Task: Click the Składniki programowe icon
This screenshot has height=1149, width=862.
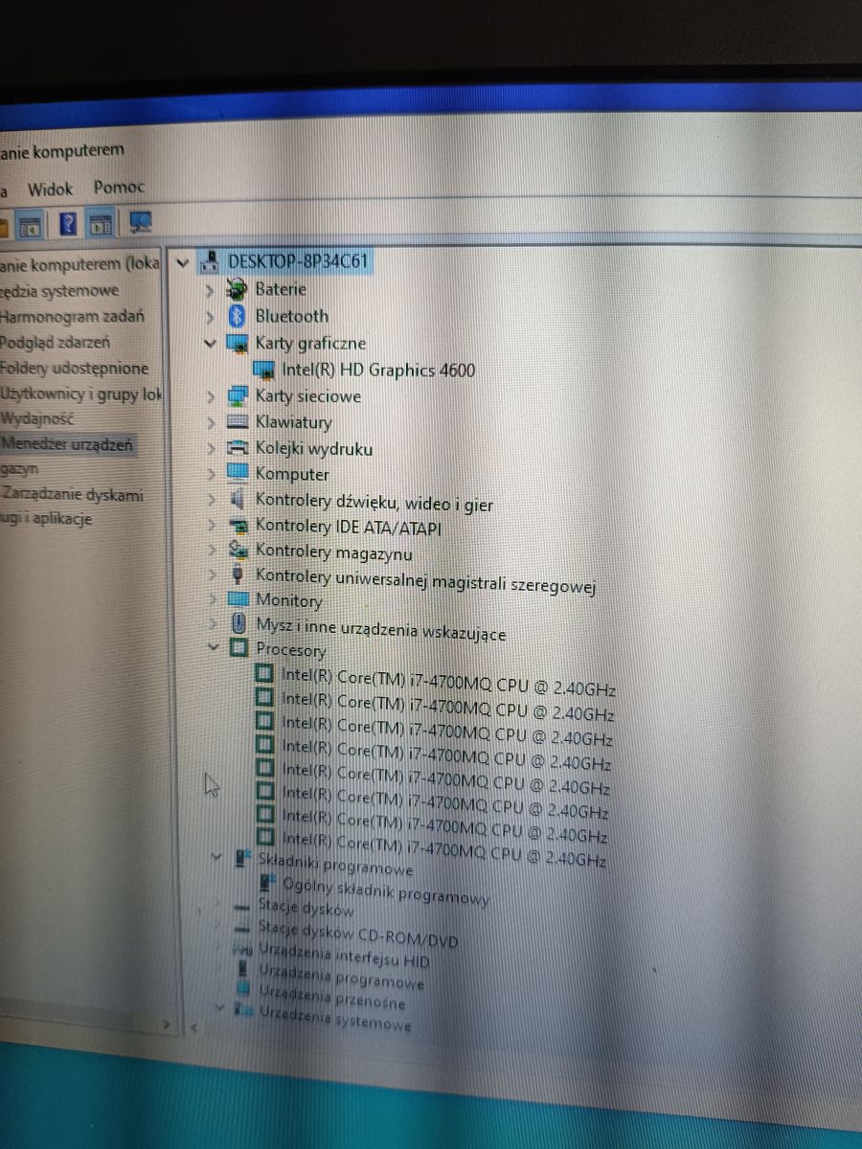Action: (x=244, y=858)
